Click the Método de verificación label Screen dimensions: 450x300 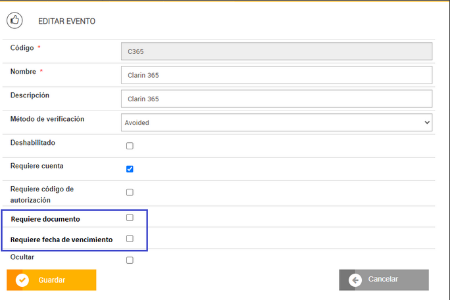coord(47,119)
